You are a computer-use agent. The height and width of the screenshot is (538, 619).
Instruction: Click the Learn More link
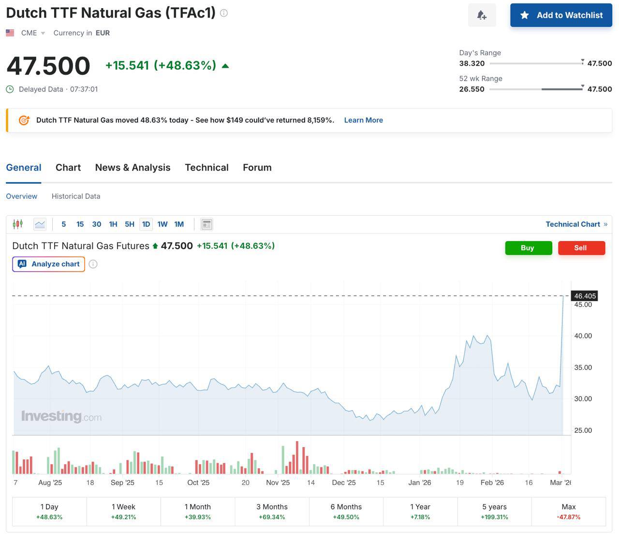coord(363,120)
